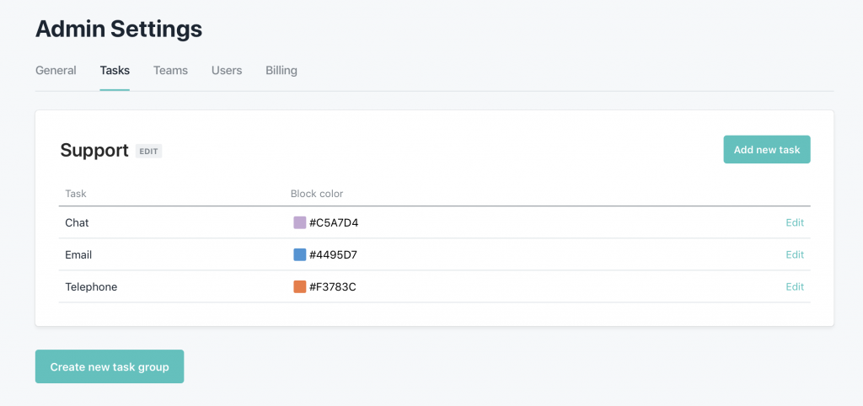863x406 pixels.
Task: Edit the Email task
Action: click(795, 255)
